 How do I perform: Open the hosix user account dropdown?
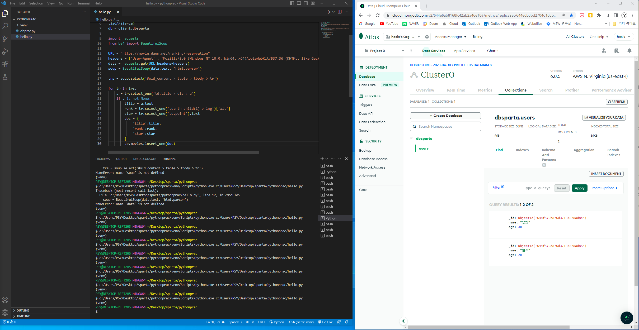click(623, 37)
